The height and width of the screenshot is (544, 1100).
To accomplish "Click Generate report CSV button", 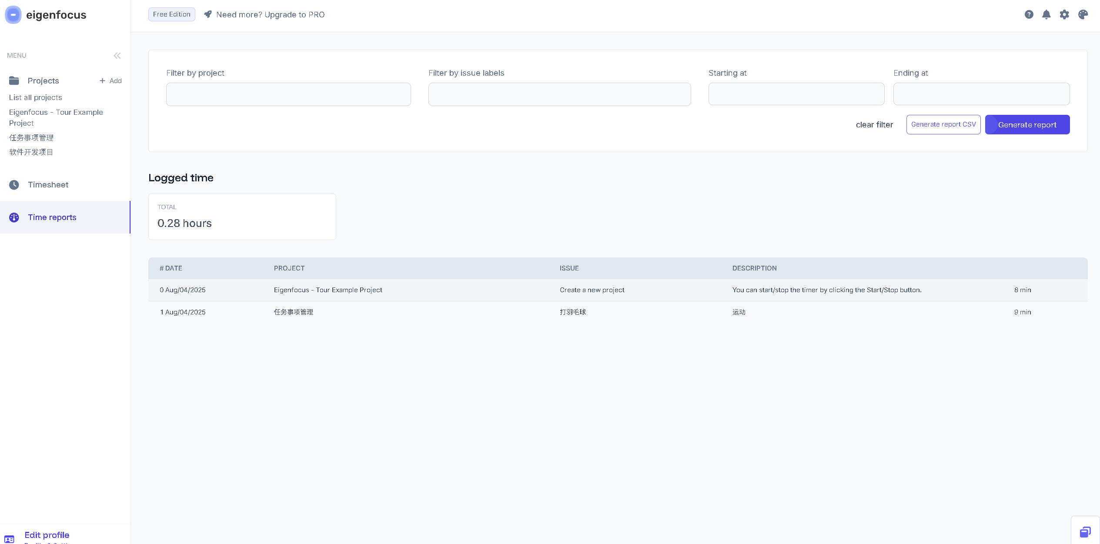I will pyautogui.click(x=943, y=124).
